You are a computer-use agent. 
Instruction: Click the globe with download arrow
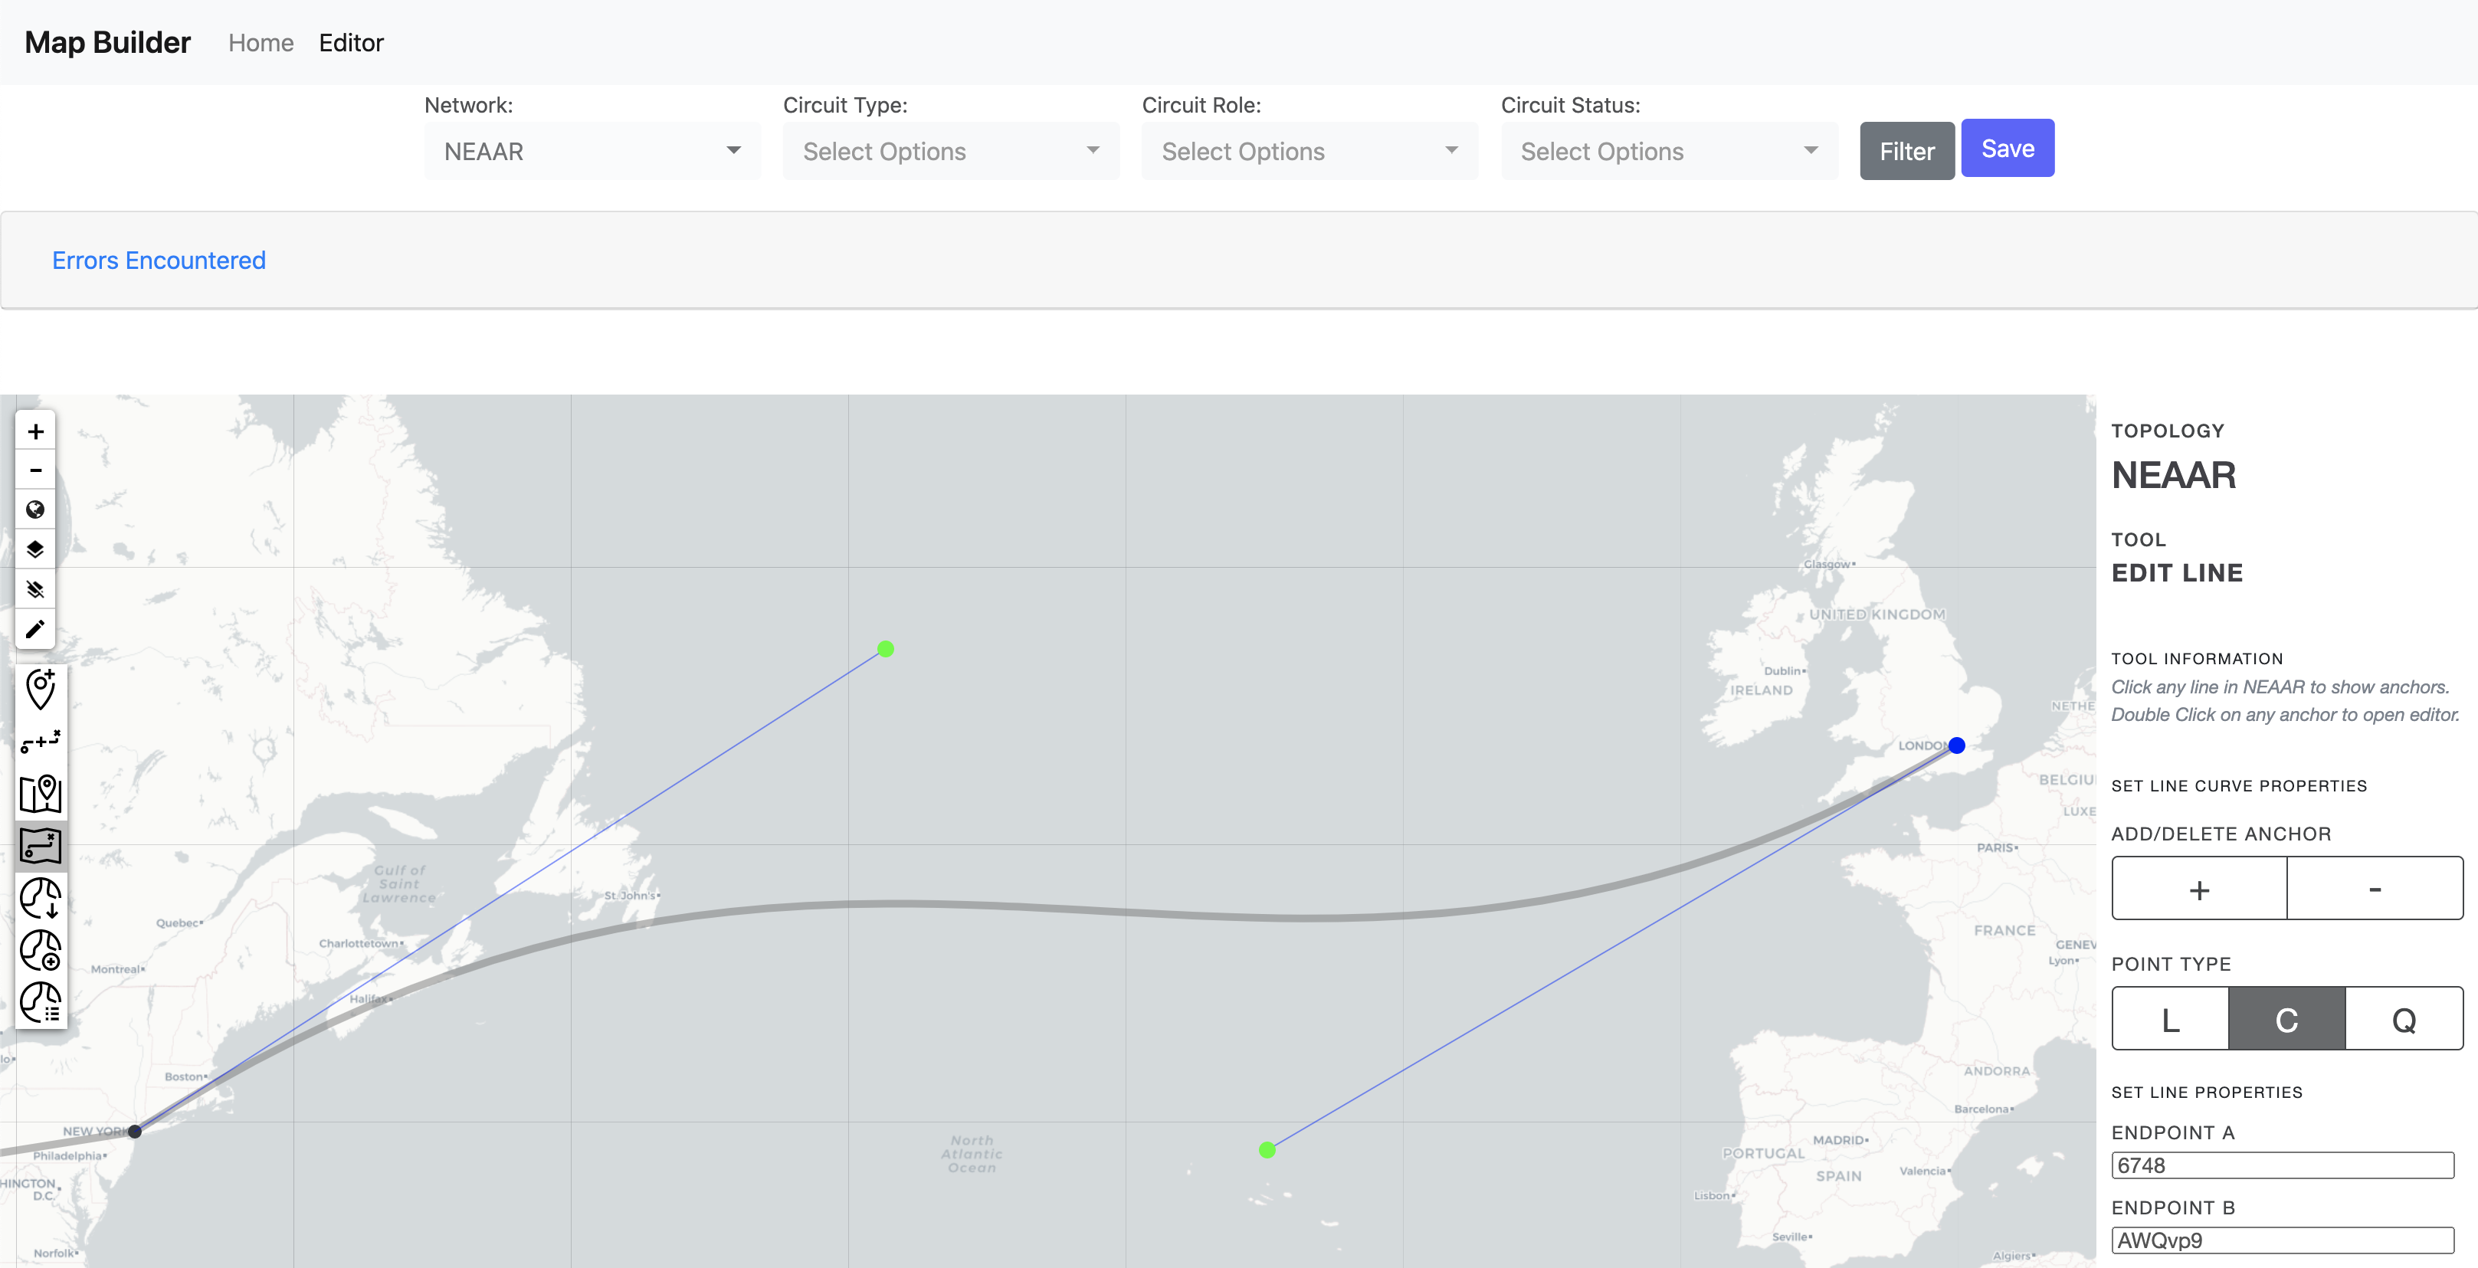click(x=41, y=898)
